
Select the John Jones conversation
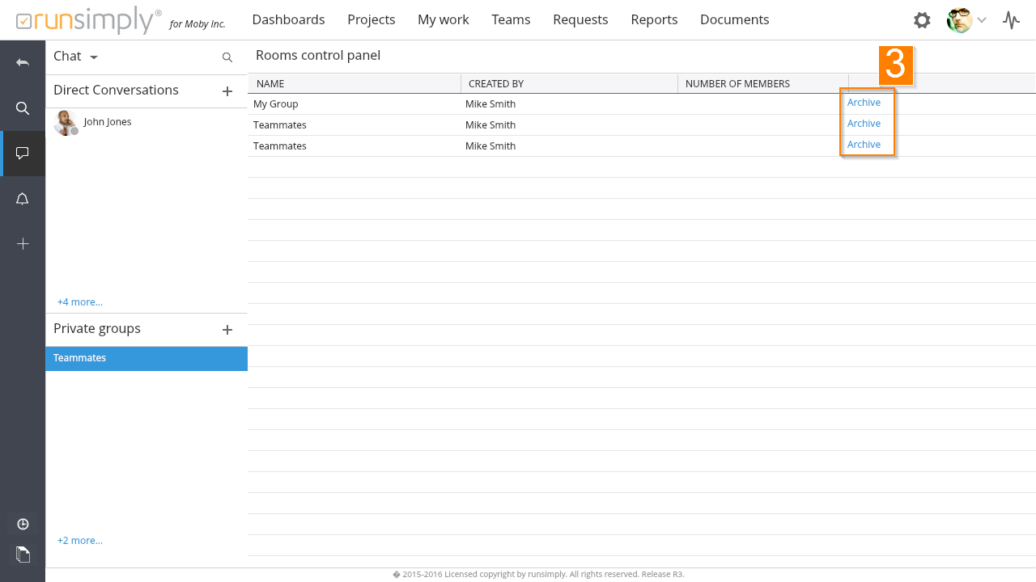pos(107,122)
